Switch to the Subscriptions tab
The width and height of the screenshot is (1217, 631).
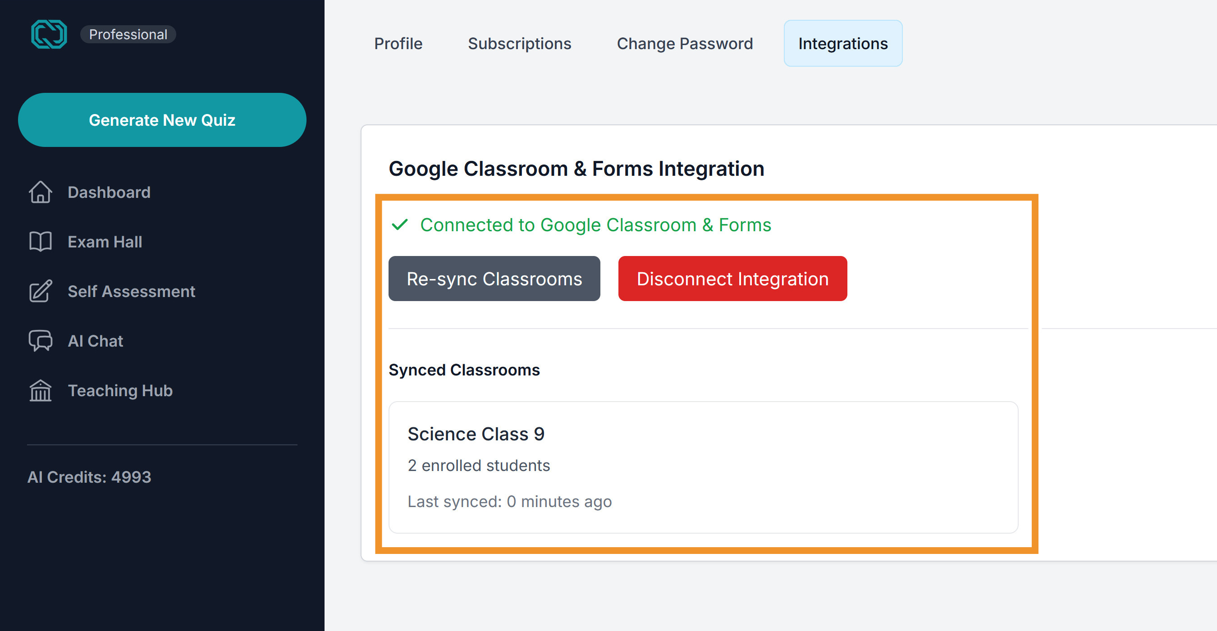(x=520, y=43)
